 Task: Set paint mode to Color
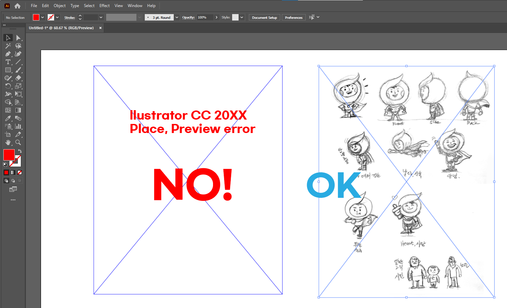tap(6, 172)
